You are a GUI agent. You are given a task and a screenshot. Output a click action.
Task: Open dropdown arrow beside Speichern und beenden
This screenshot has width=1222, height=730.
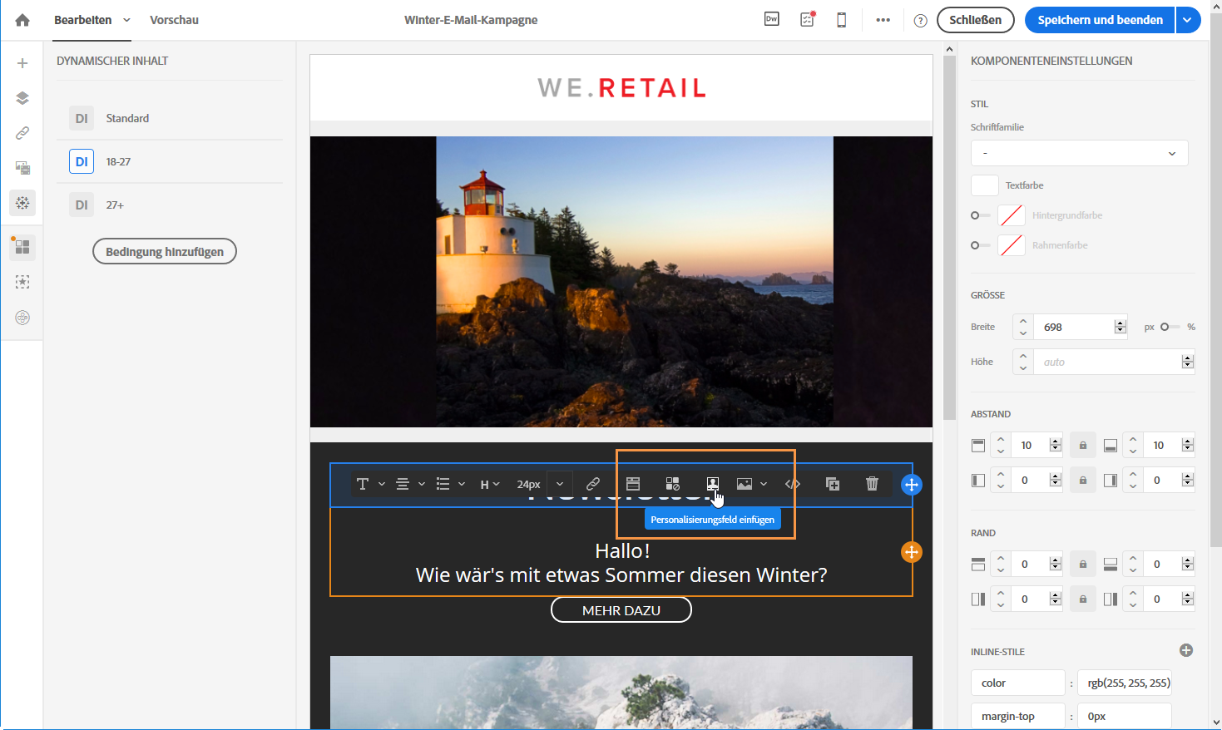click(x=1188, y=20)
